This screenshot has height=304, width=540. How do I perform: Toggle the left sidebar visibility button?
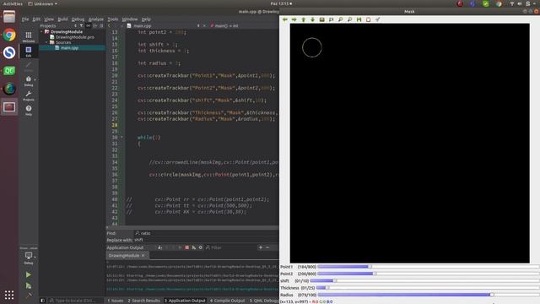click(42, 301)
